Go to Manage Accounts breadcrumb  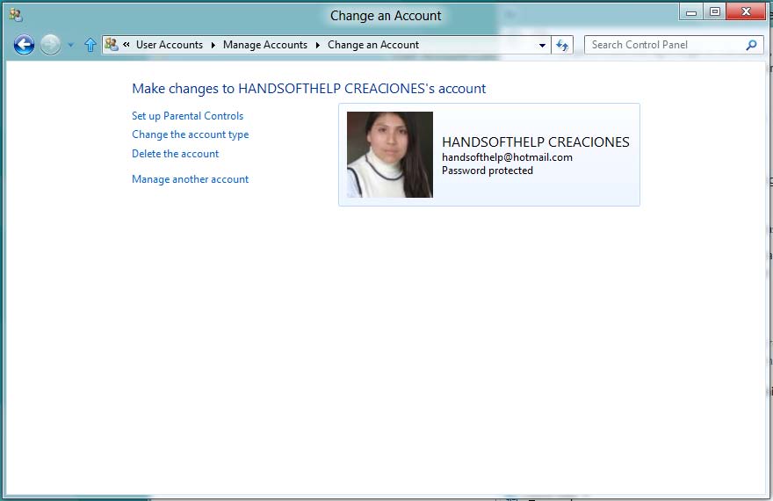click(x=265, y=45)
